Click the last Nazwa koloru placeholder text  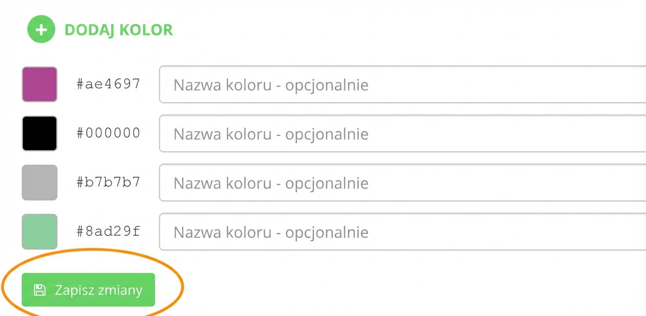[x=271, y=232]
